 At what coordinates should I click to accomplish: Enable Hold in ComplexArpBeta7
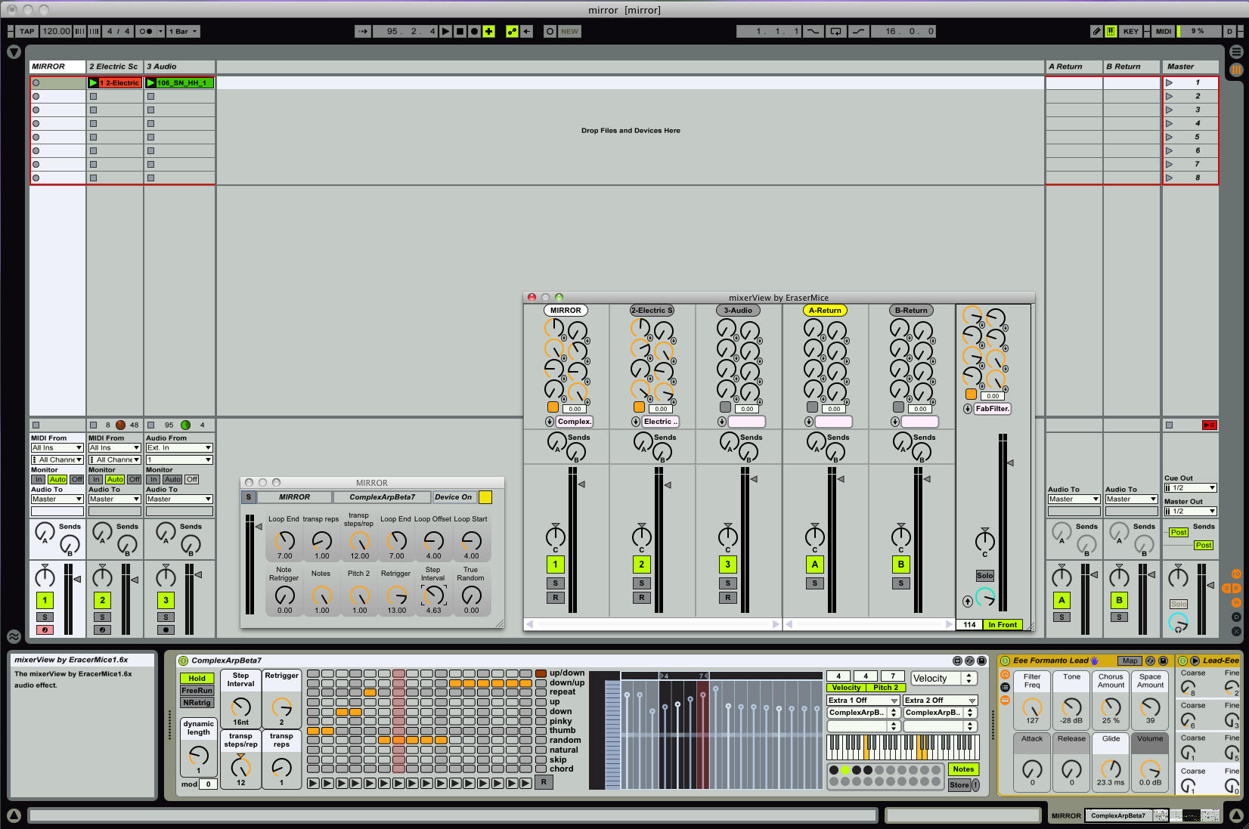197,679
